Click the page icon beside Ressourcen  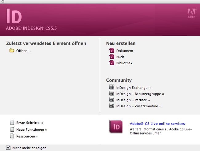[x=12, y=136]
